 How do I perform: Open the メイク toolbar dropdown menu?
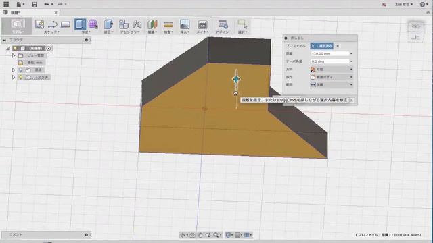[202, 32]
